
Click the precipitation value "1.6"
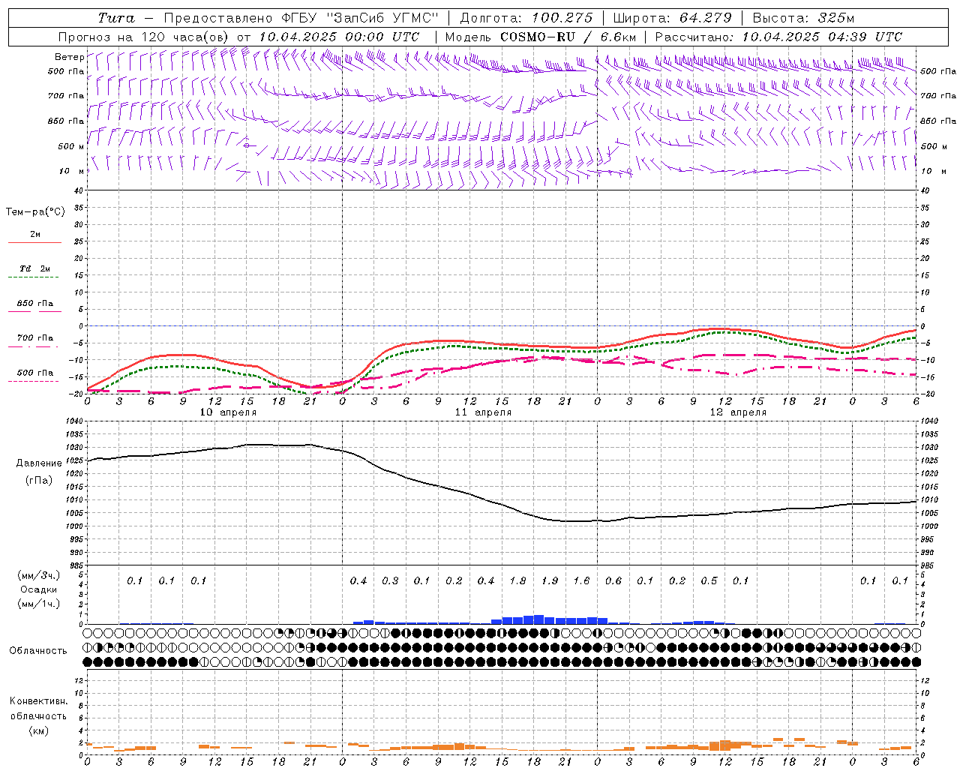581,580
